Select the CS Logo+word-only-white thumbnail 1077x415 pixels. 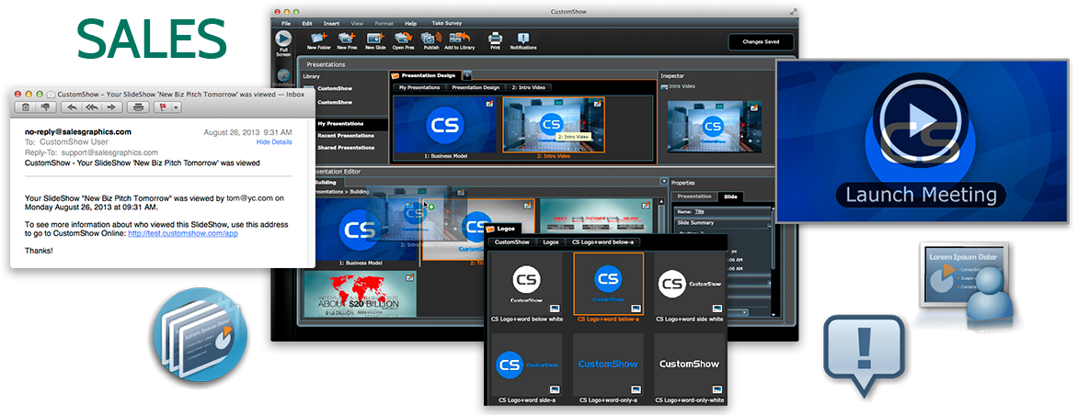tap(689, 364)
